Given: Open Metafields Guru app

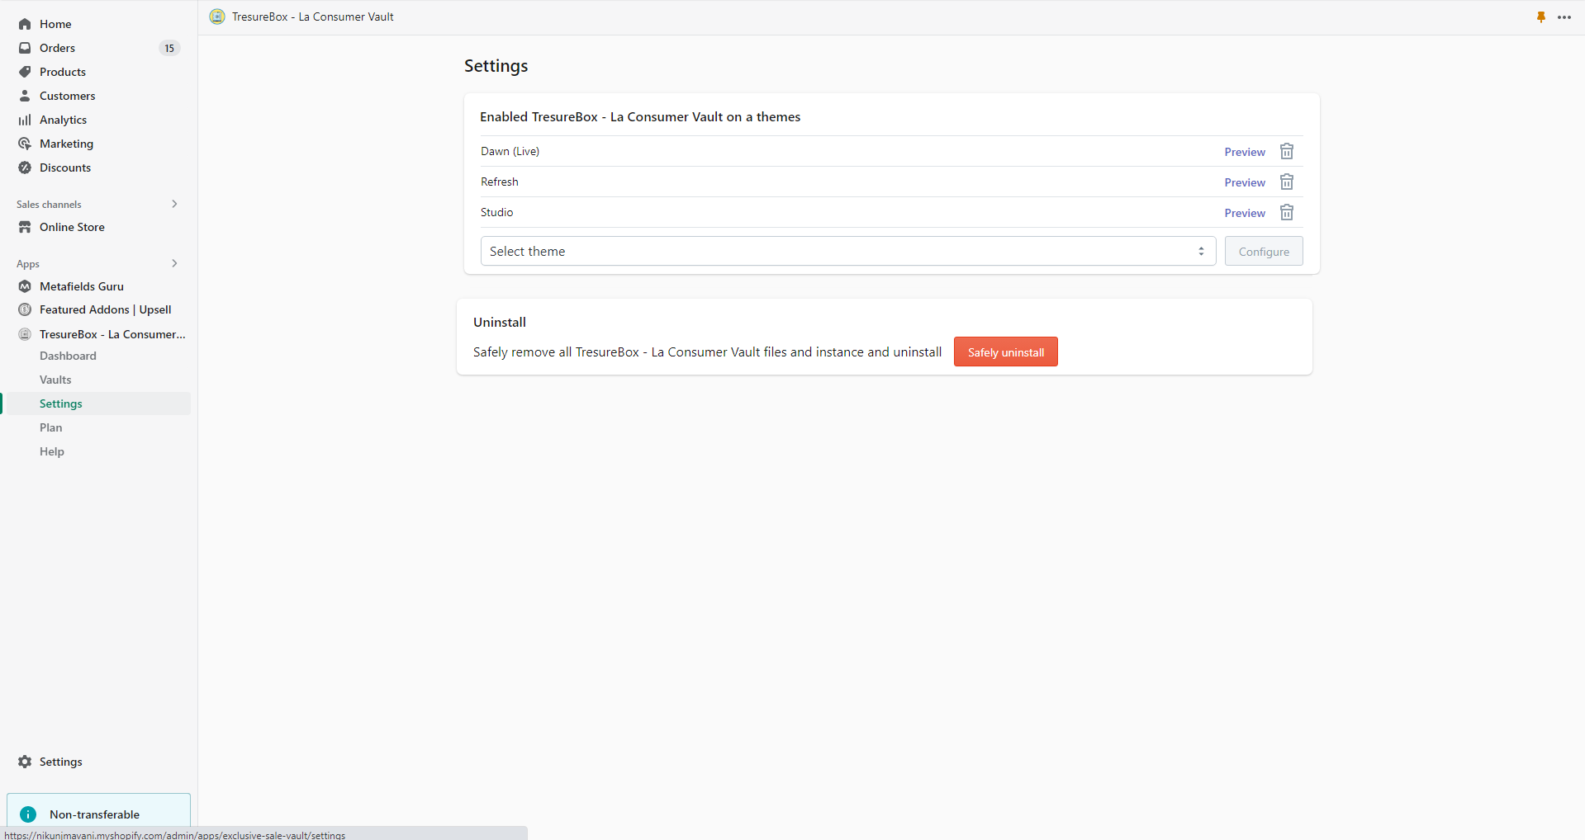Looking at the screenshot, I should (x=82, y=286).
